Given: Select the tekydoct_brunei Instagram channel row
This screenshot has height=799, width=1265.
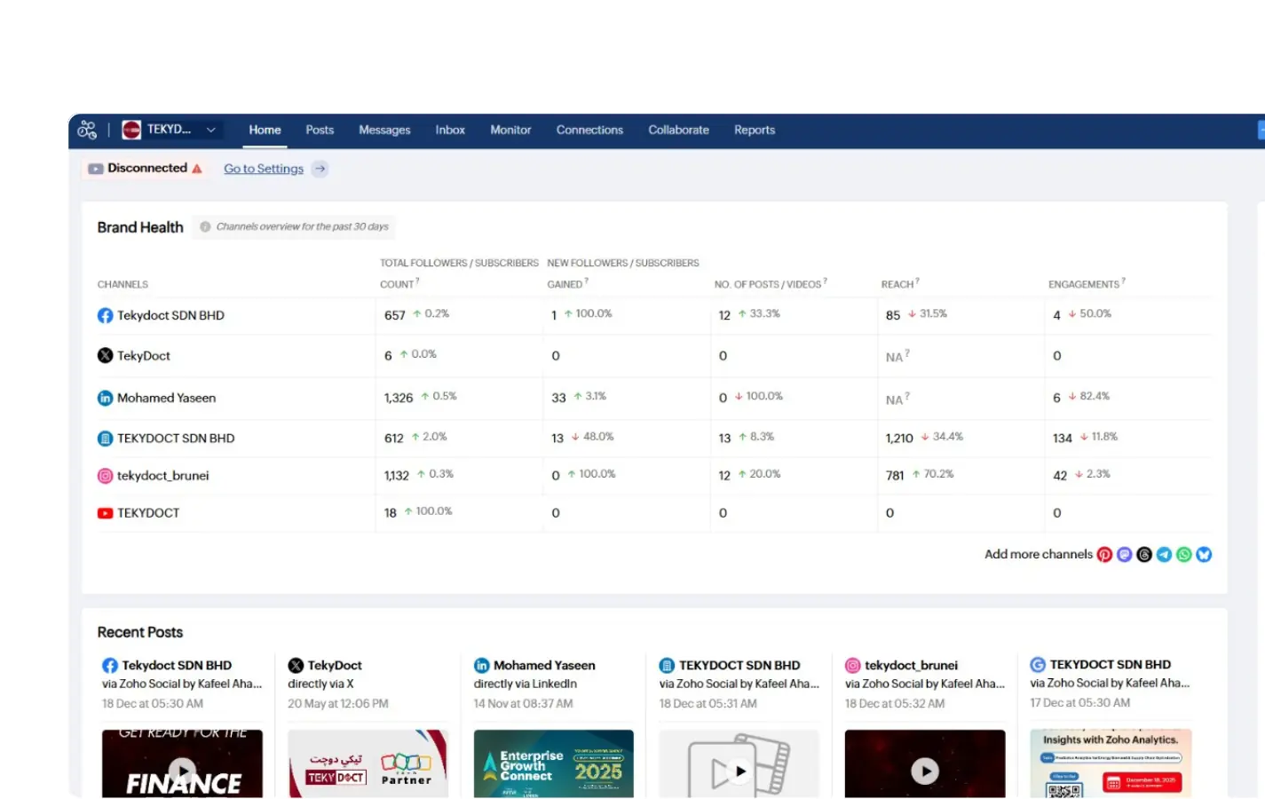Looking at the screenshot, I should 162,476.
